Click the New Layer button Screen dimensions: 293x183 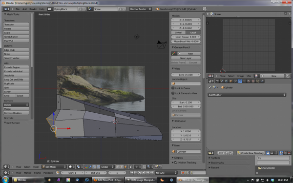tap(186, 58)
